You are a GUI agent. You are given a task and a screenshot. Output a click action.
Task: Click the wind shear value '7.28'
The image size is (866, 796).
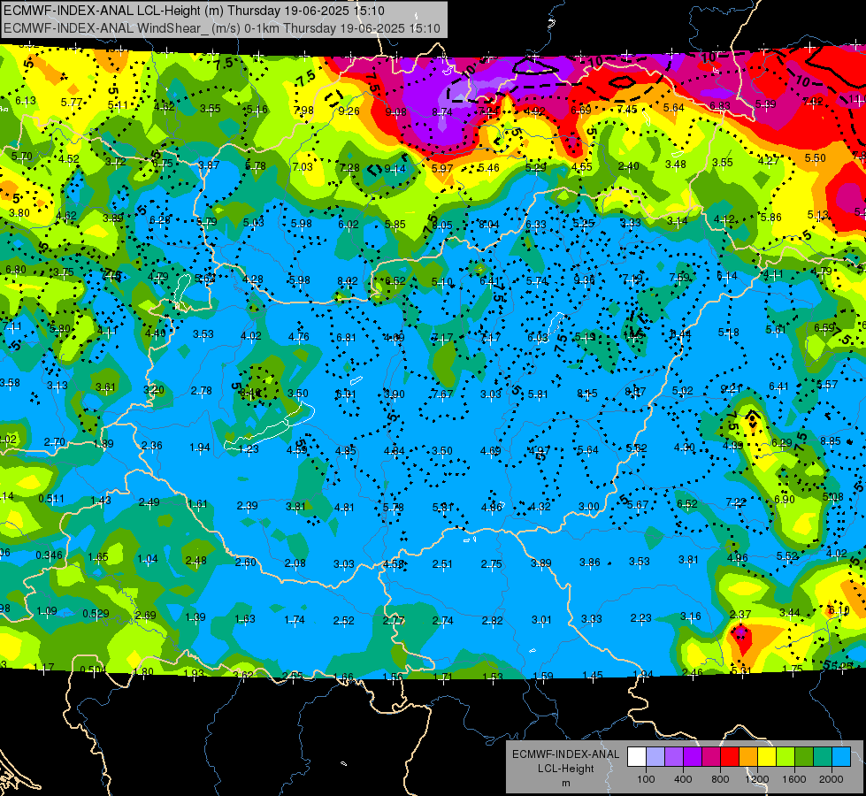tap(349, 167)
